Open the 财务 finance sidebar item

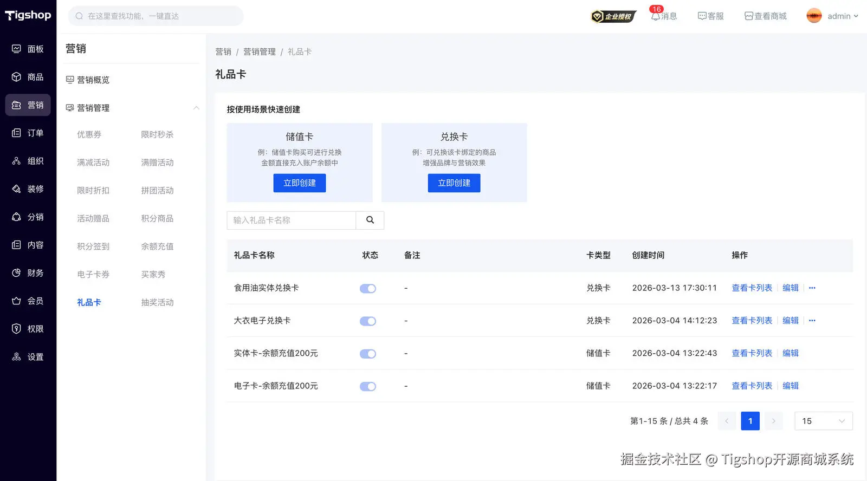pyautogui.click(x=28, y=273)
